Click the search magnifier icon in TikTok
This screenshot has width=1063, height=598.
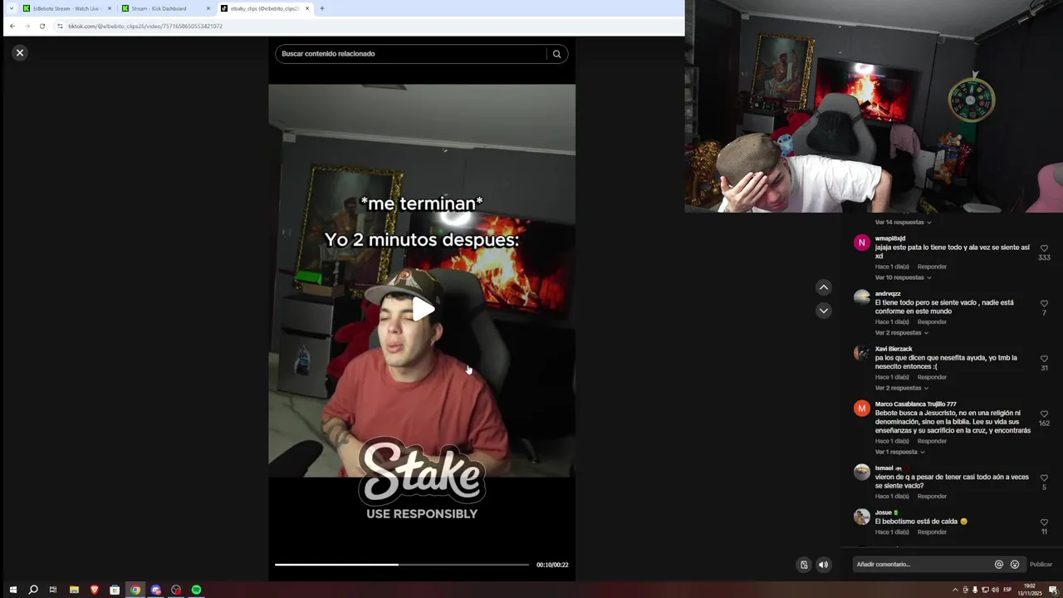coord(556,54)
